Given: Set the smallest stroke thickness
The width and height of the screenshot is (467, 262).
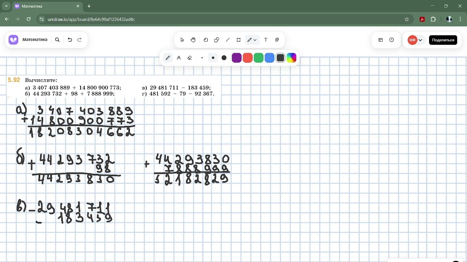Looking at the screenshot, I should point(202,58).
